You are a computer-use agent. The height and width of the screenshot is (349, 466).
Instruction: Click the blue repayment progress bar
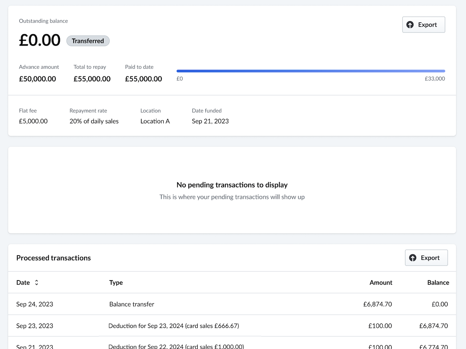click(x=311, y=71)
